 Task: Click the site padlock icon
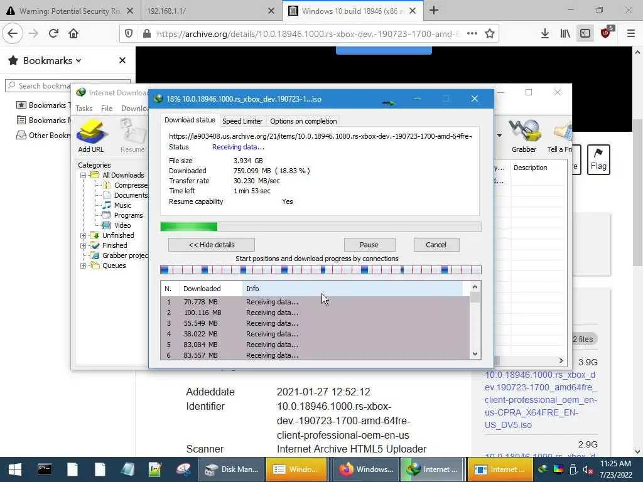147,34
